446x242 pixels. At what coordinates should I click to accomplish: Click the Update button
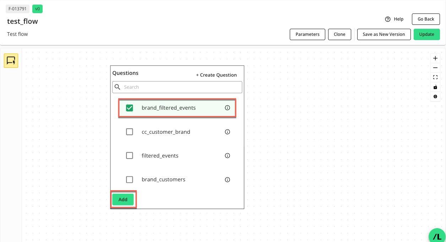pos(426,34)
